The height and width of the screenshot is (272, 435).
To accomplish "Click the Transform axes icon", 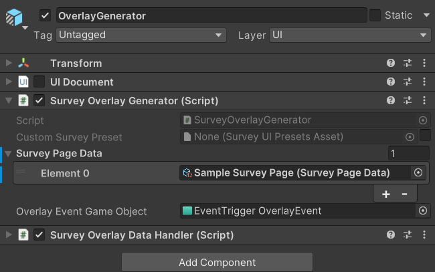I will tap(23, 63).
